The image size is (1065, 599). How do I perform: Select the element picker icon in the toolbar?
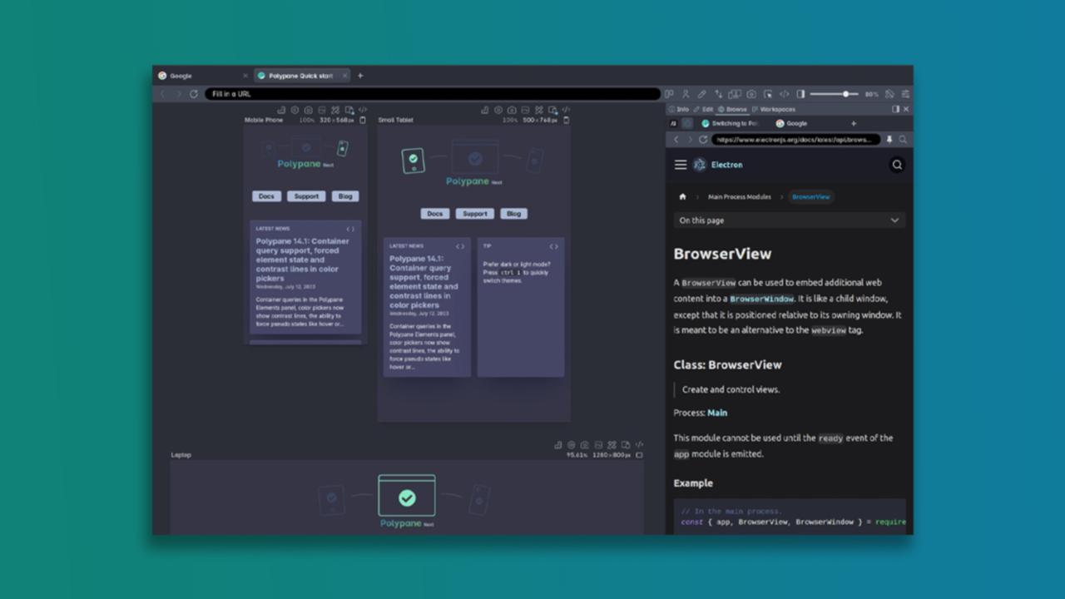pyautogui.click(x=768, y=94)
